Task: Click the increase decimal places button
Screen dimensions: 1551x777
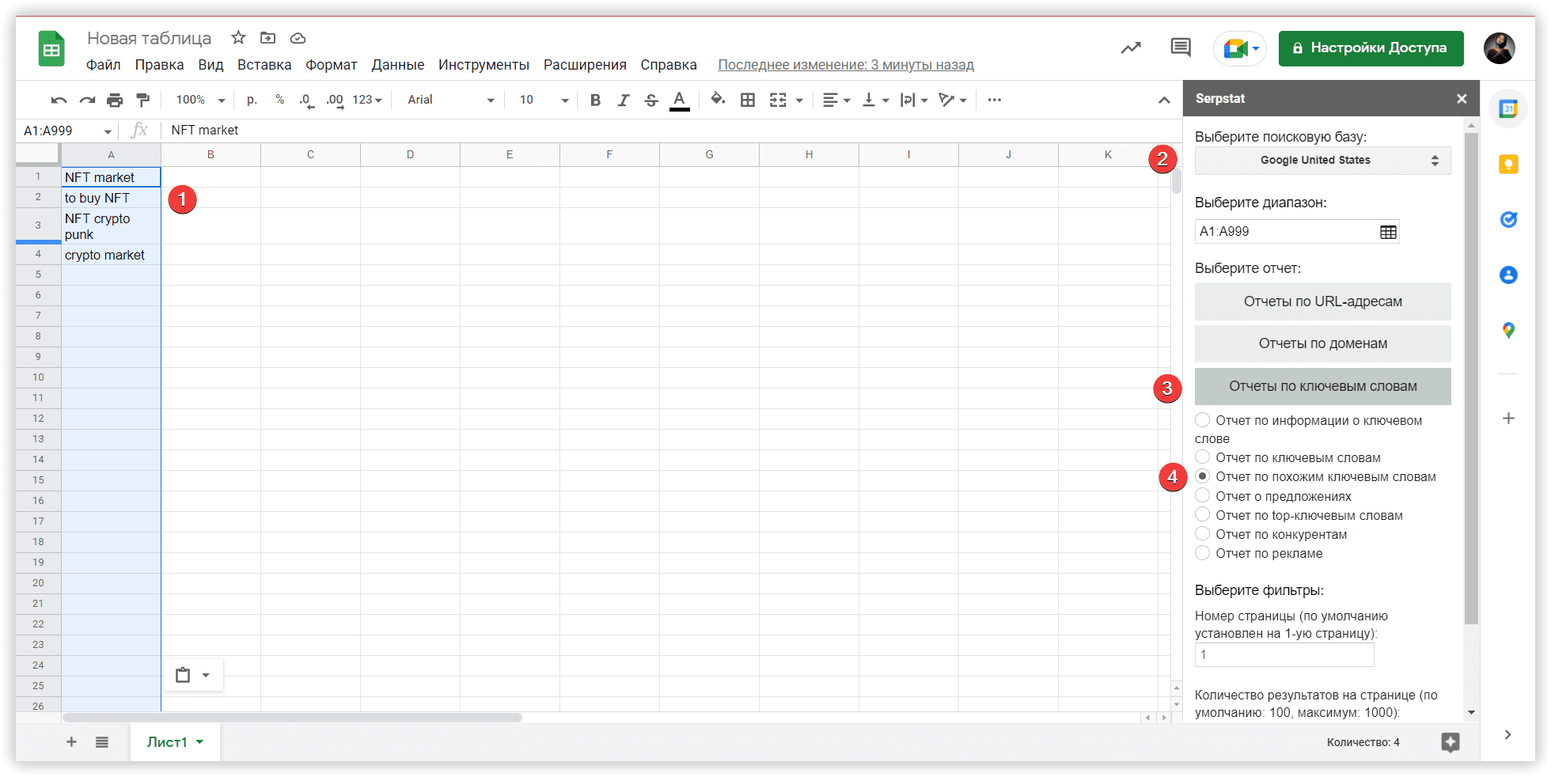Action: coord(335,100)
